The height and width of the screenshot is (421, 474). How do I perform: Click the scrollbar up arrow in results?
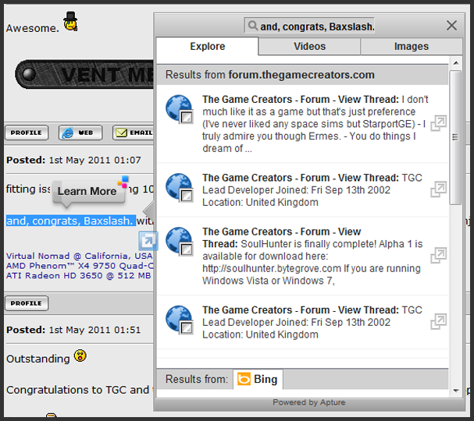click(456, 63)
